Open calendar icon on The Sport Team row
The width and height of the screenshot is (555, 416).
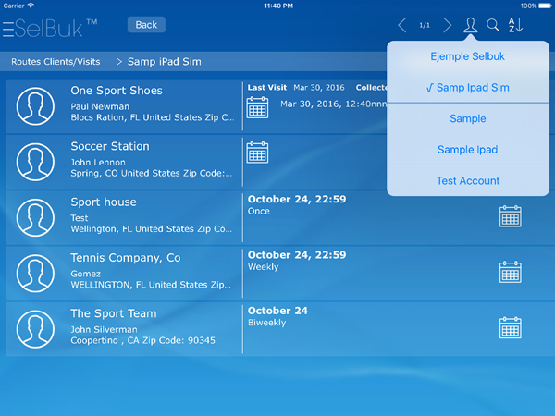511,327
